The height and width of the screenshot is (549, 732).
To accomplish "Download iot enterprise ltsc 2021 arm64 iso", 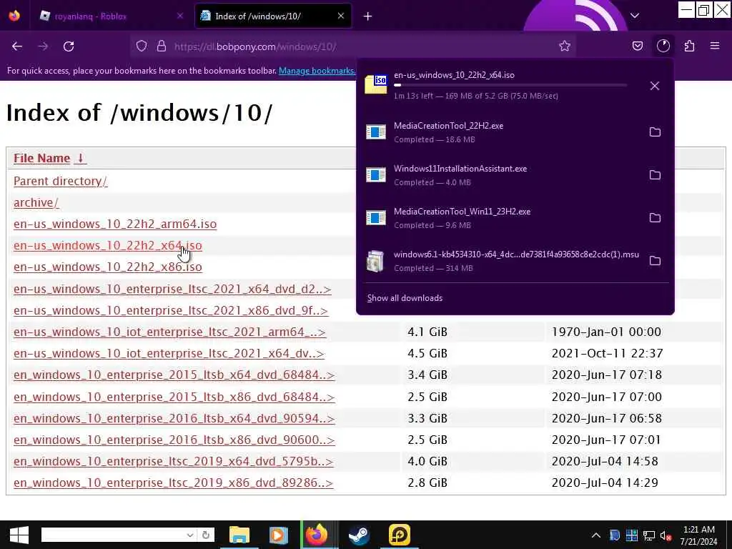I will (169, 332).
